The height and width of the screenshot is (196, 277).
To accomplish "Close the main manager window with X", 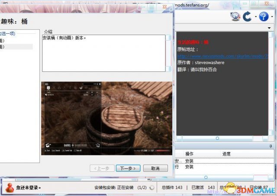I will pyautogui.click(x=267, y=3).
